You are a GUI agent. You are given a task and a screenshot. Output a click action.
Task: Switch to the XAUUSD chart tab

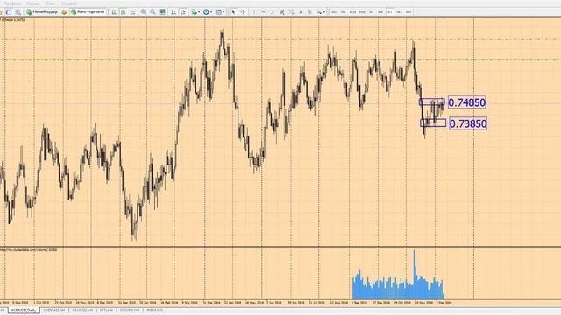(82, 311)
